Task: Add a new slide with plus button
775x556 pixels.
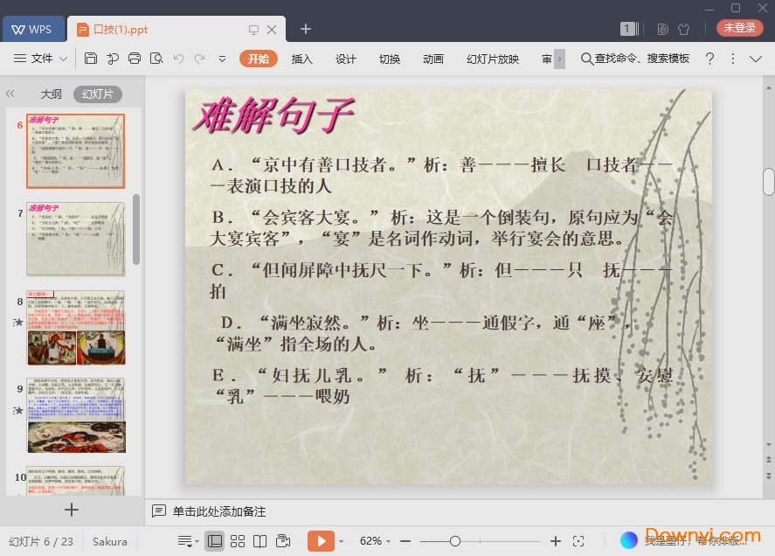Action: click(x=72, y=510)
